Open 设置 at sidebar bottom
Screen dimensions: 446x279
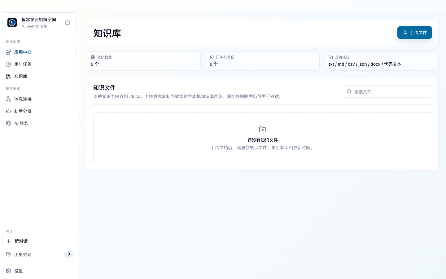coord(39,271)
